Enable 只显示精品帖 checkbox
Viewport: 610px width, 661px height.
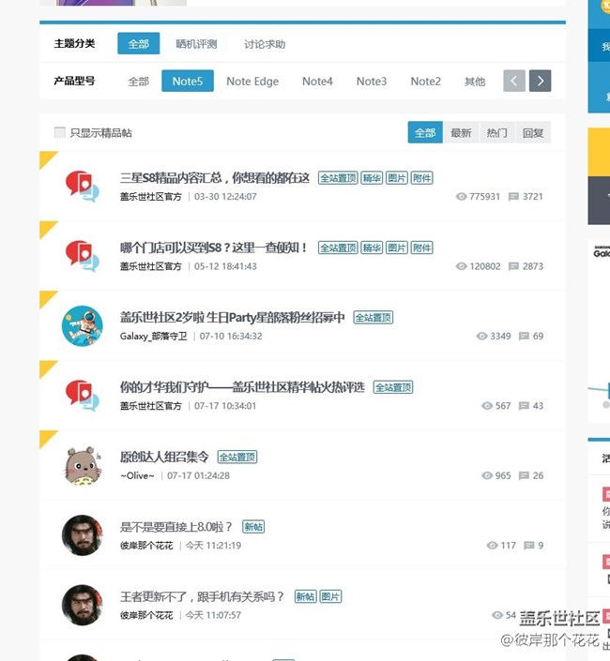point(60,132)
